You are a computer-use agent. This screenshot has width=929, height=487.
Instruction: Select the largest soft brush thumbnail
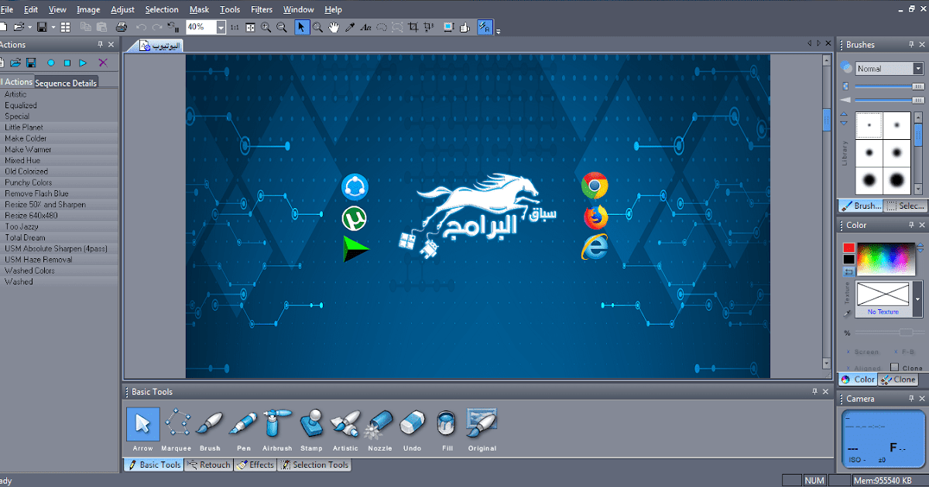(897, 181)
